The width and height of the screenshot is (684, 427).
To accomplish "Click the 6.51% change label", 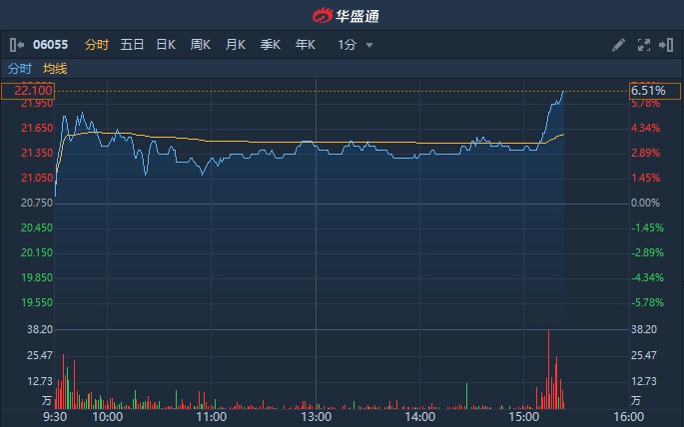I will (645, 91).
